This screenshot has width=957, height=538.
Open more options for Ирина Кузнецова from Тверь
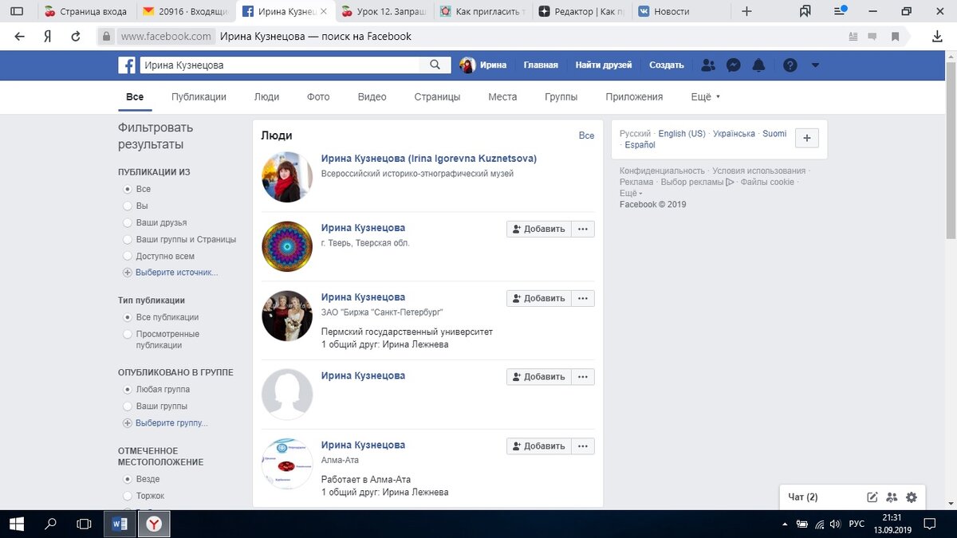[x=582, y=229]
